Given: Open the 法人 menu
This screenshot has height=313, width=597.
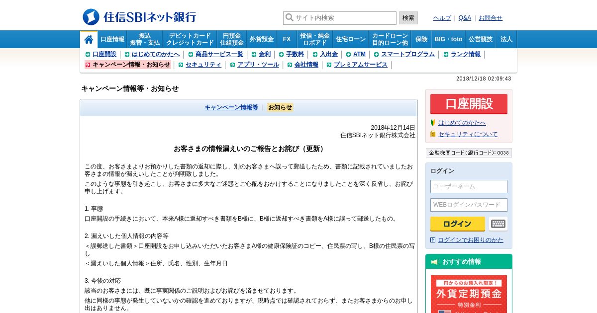Looking at the screenshot, I should tap(506, 39).
